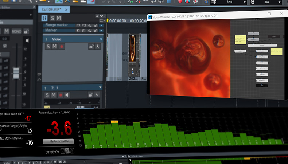Click the grid snap icon beside Beat
This screenshot has height=164, width=288.
pyautogui.click(x=214, y=2)
